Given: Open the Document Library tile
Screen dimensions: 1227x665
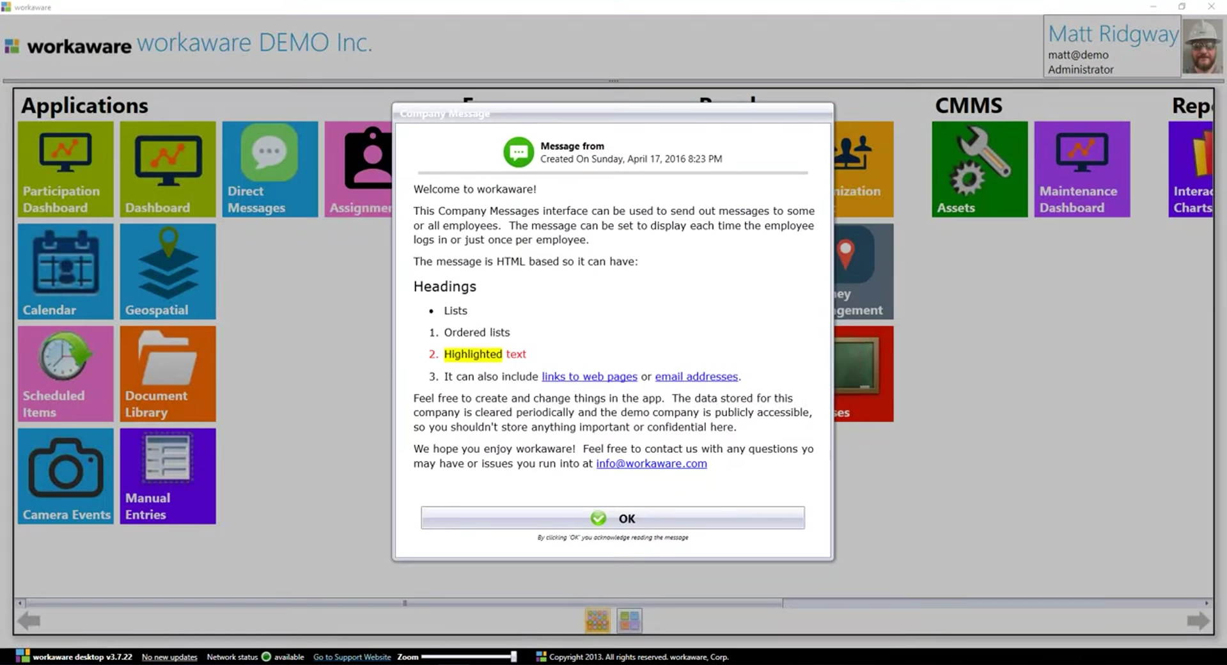Looking at the screenshot, I should click(x=168, y=374).
